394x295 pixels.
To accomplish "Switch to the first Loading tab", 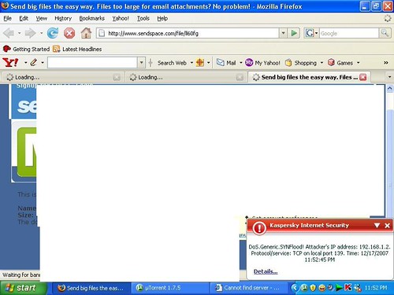I will (x=62, y=77).
